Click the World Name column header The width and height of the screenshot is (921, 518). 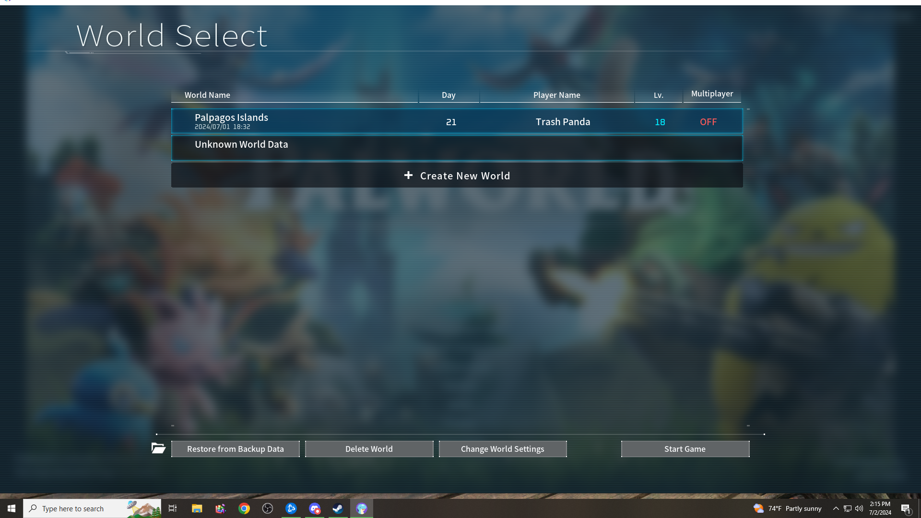207,95
